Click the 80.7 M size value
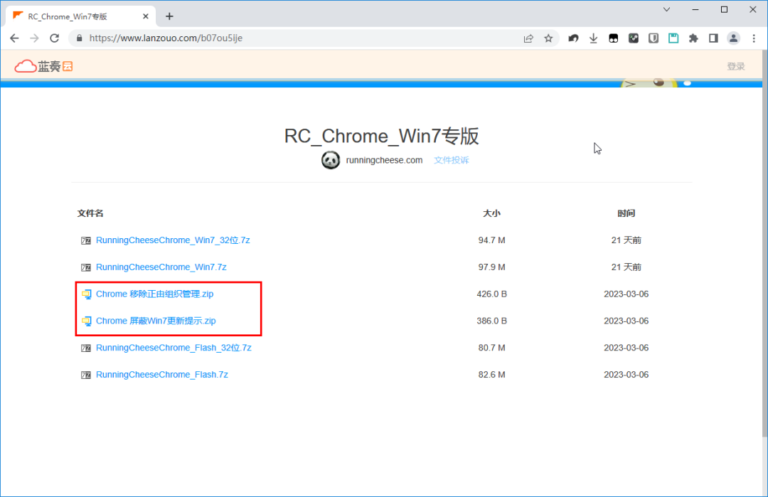This screenshot has width=768, height=497. (492, 348)
